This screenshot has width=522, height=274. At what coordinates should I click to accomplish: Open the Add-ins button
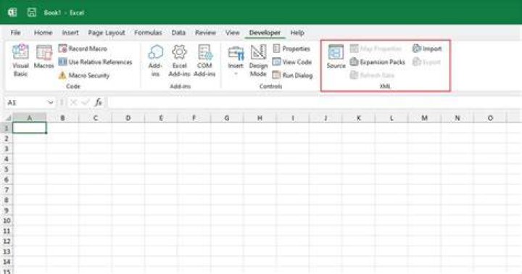pyautogui.click(x=155, y=60)
